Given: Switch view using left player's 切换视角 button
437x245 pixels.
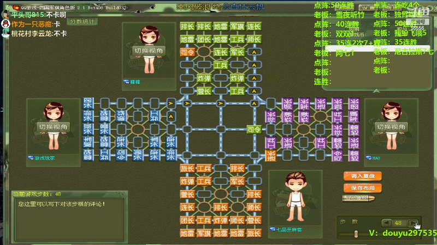Looking at the screenshot, I should pos(53,127).
